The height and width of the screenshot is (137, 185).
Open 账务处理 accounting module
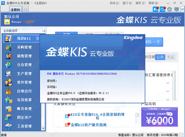pyautogui.click(x=24, y=108)
